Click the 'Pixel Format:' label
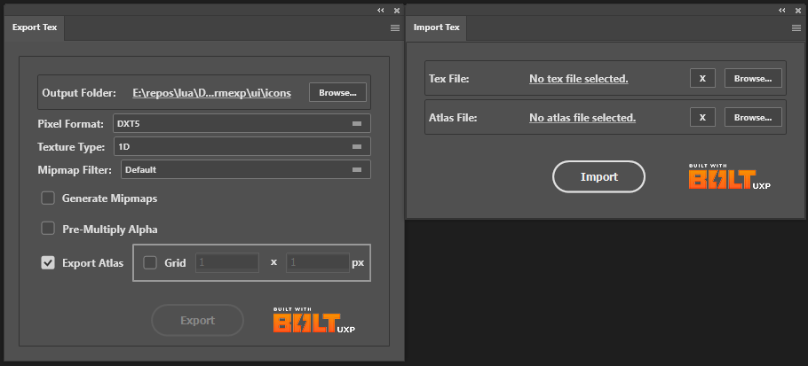The image size is (808, 366). point(71,124)
